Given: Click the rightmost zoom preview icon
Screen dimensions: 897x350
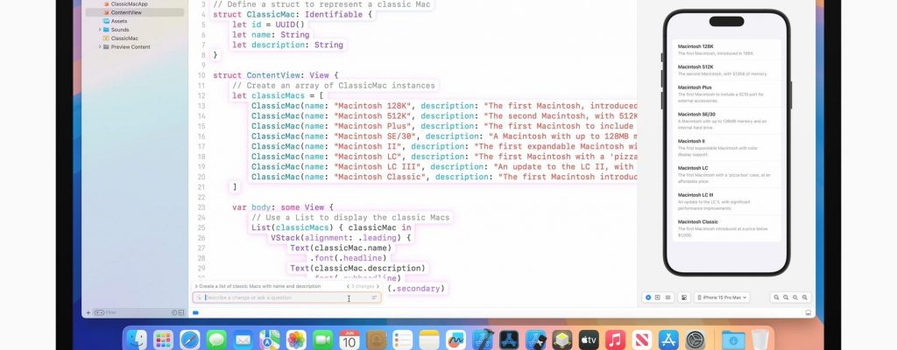Looking at the screenshot, I should tap(805, 297).
